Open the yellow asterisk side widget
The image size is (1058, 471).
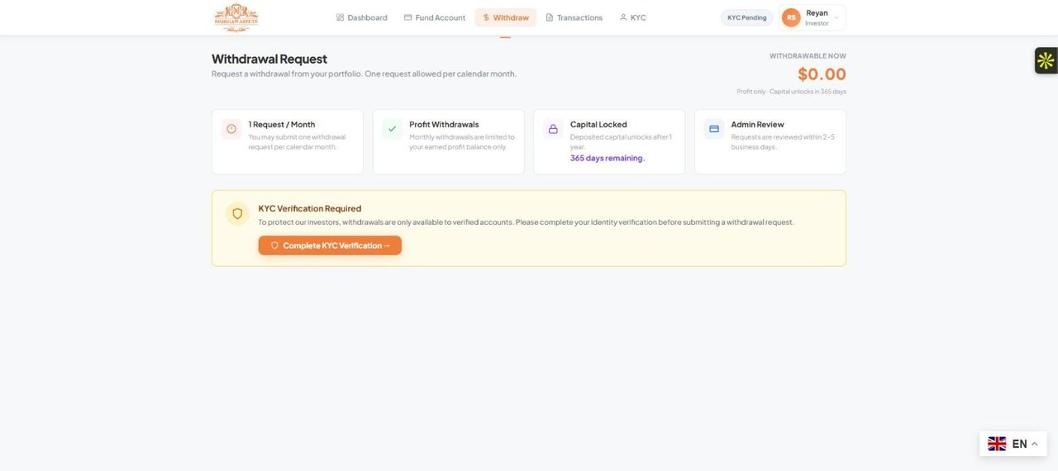coord(1046,60)
